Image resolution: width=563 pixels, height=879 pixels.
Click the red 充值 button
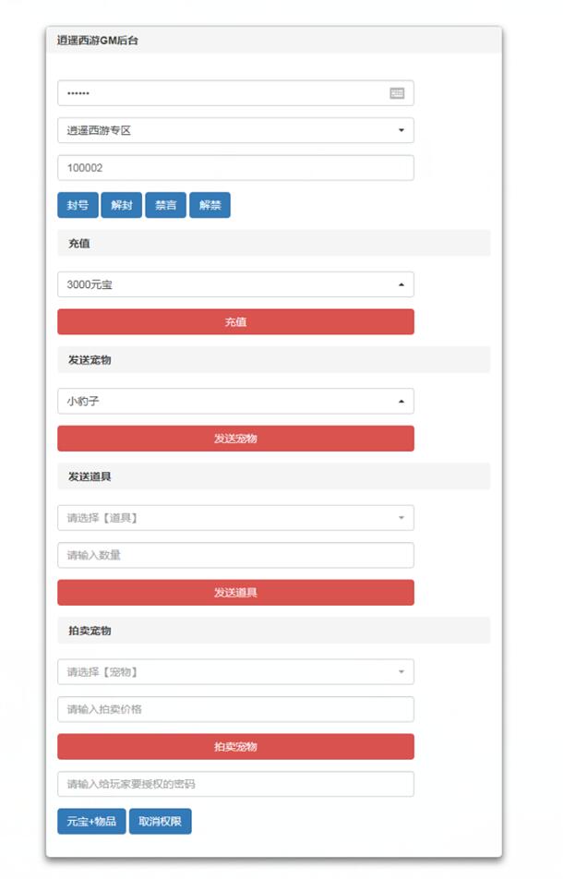point(235,322)
